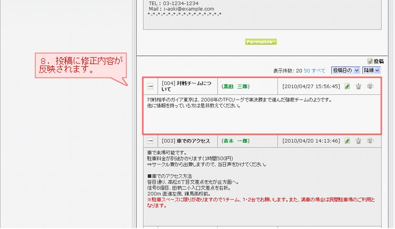Viewport: 395px width, 229px height.
Task: Show 50 items per page
Action: point(307,71)
